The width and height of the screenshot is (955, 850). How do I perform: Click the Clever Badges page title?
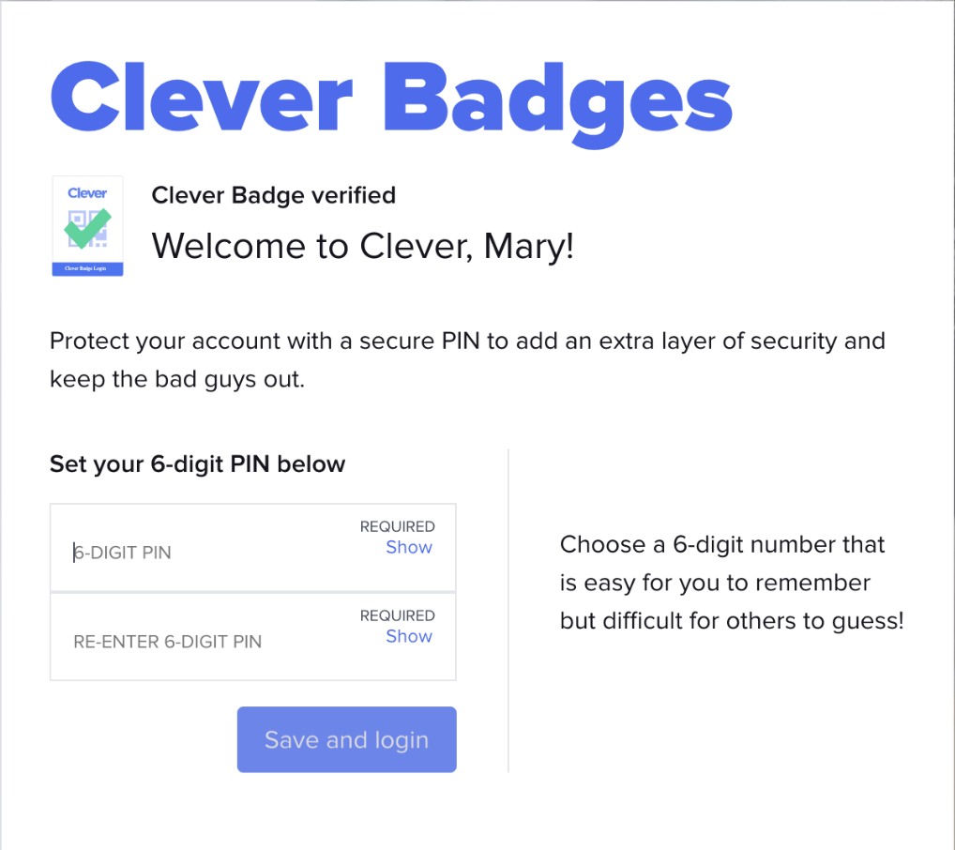[390, 98]
